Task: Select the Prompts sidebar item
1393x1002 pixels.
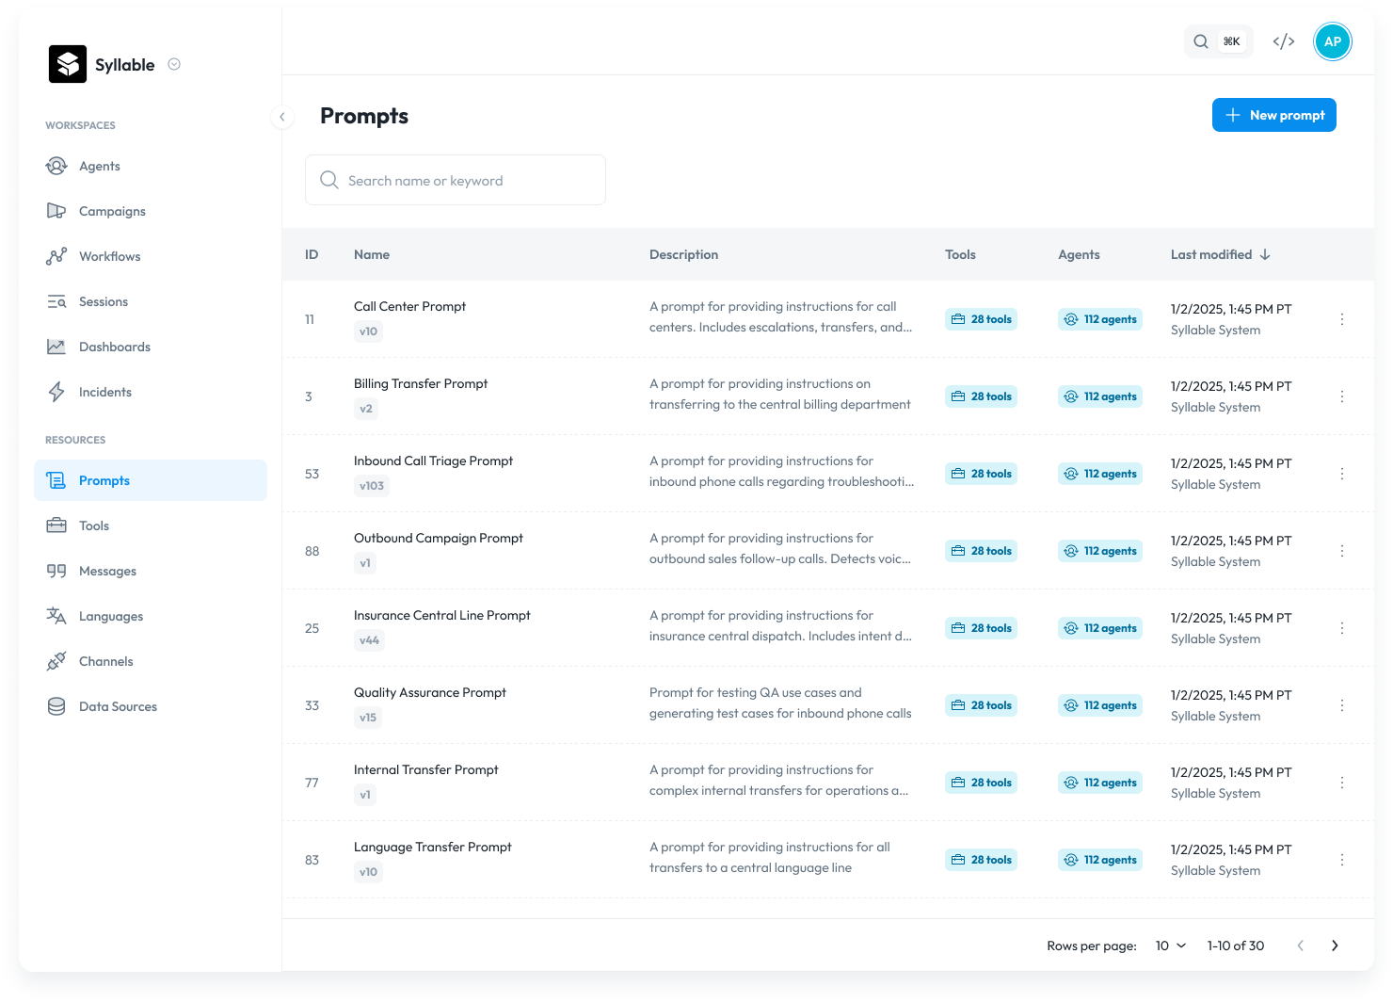Action: [x=151, y=480]
